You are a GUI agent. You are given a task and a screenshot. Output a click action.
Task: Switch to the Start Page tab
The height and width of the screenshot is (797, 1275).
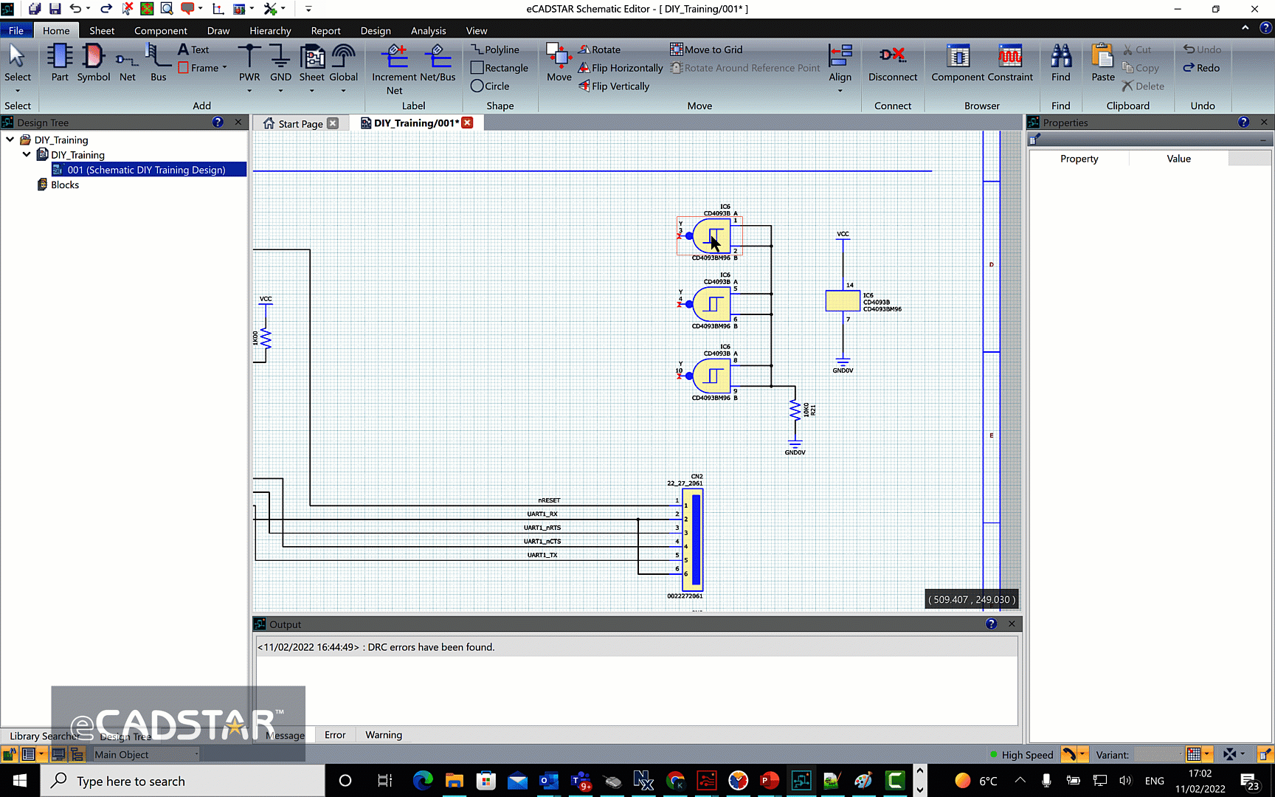coord(300,123)
